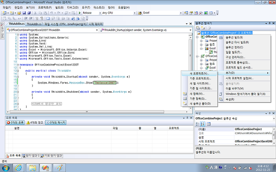Toggle auto-hide pin on 속성 panel
The height and width of the screenshot is (172, 276).
pyautogui.click(x=269, y=113)
